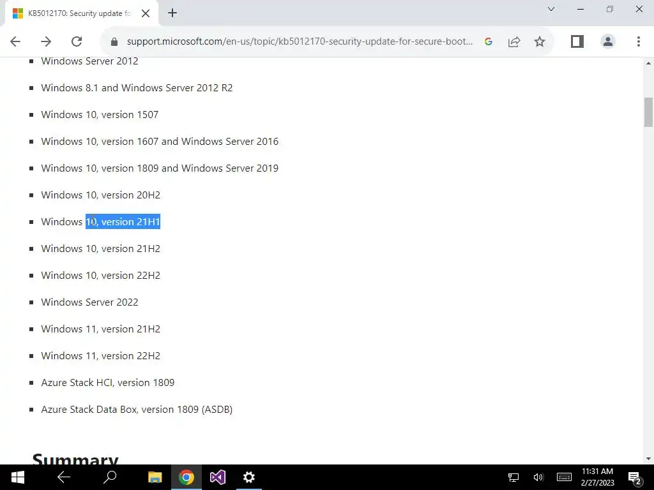Screen dimensions: 654x490
Task: Click 'Azure Stack Data Box, version 1809 (ASDB)'
Action: (137, 410)
